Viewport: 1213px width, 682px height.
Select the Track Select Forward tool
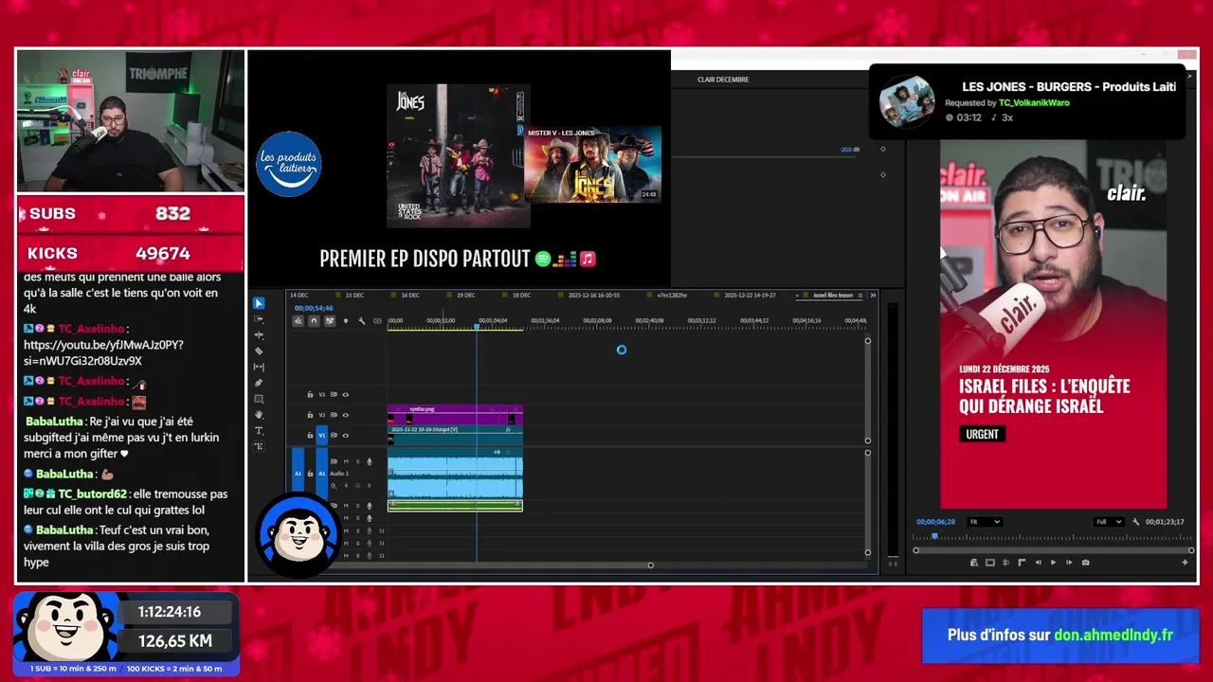[x=259, y=319]
